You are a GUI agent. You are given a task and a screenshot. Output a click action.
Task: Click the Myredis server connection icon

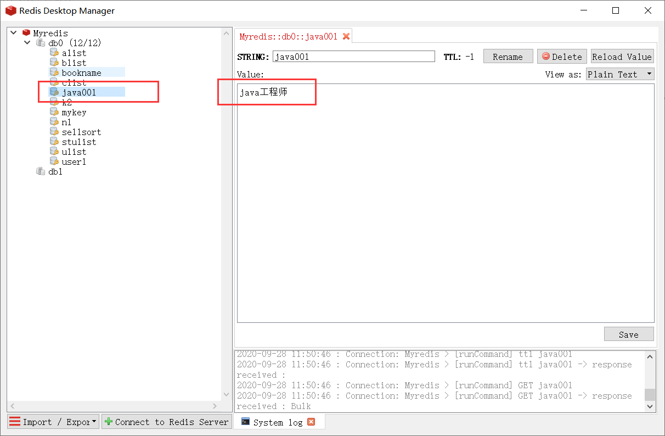(26, 33)
